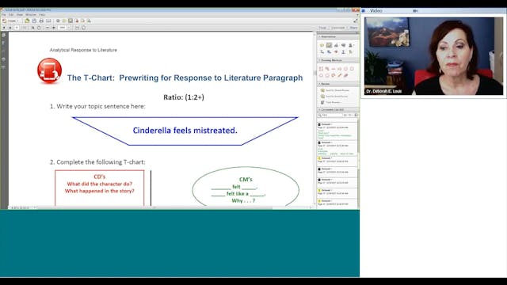Click in the comments list Find field

pos(330,115)
